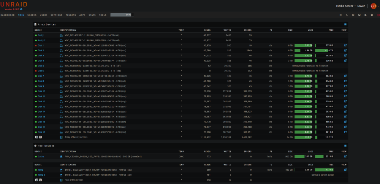Open the Temp pool device link
Screen dimensions: 380x184
(x=41, y=170)
